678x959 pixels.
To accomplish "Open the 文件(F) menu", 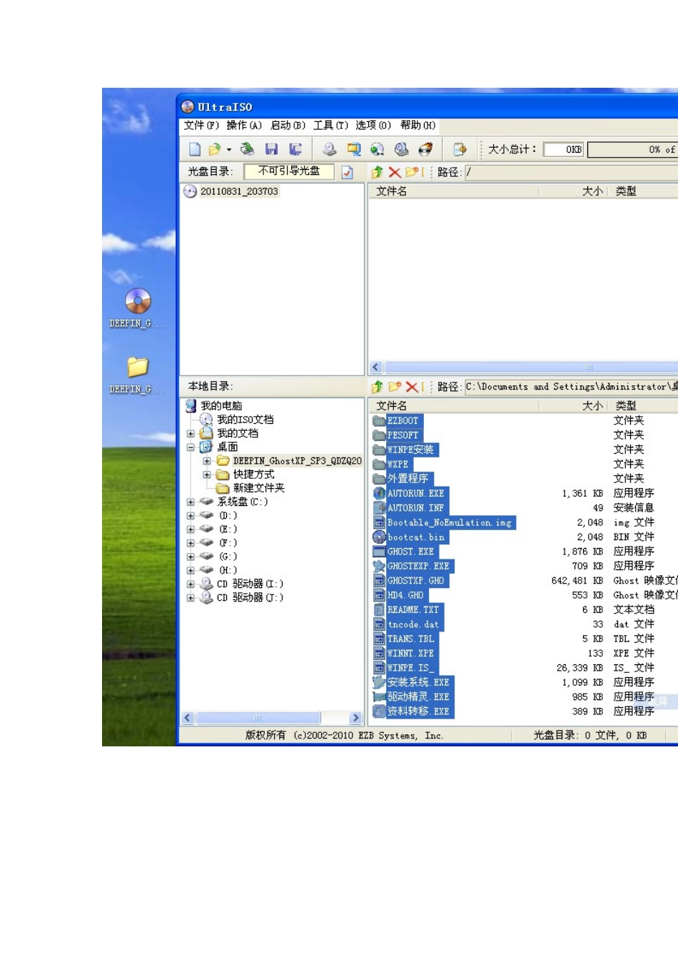I will [x=201, y=126].
